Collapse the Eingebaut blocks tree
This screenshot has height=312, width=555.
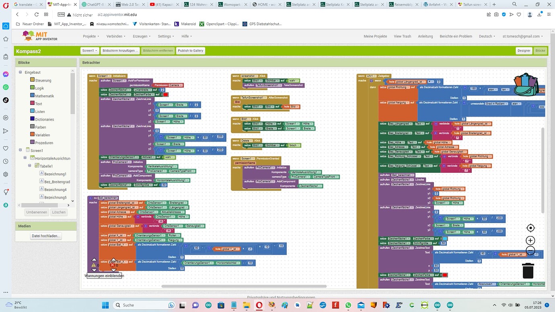(20, 72)
